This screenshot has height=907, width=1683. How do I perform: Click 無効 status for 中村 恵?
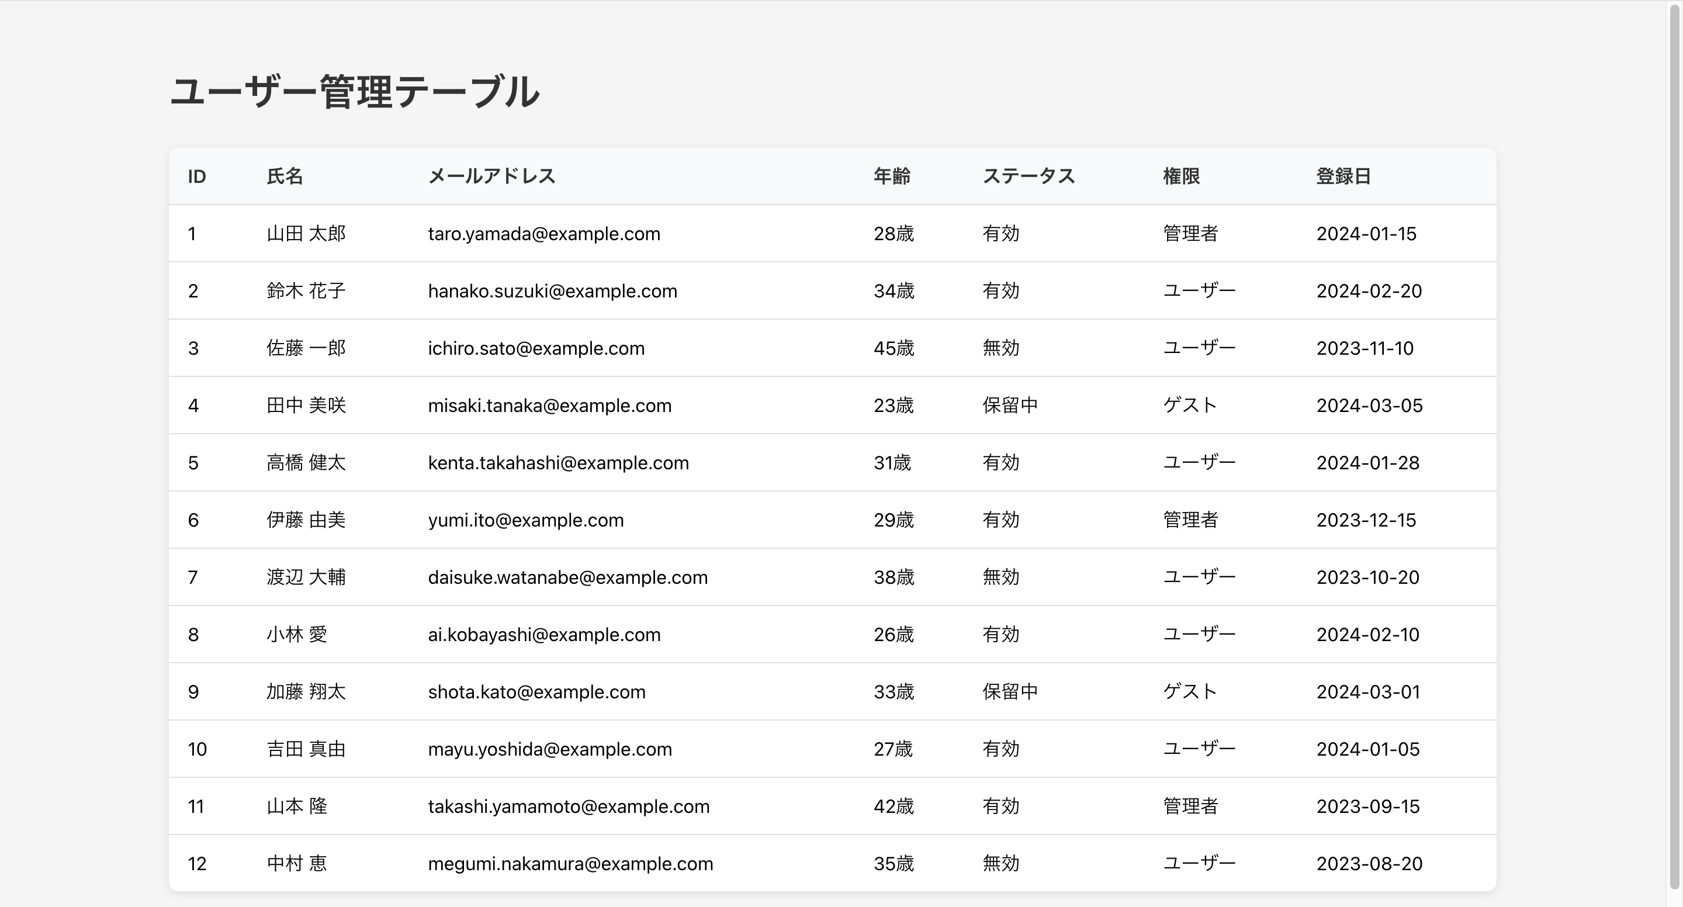tap(1000, 864)
